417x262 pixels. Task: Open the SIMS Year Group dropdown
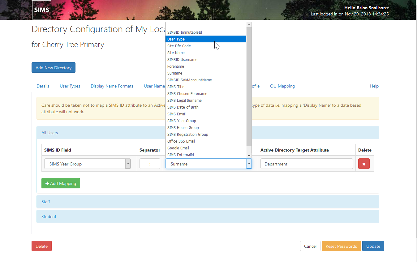point(88,164)
